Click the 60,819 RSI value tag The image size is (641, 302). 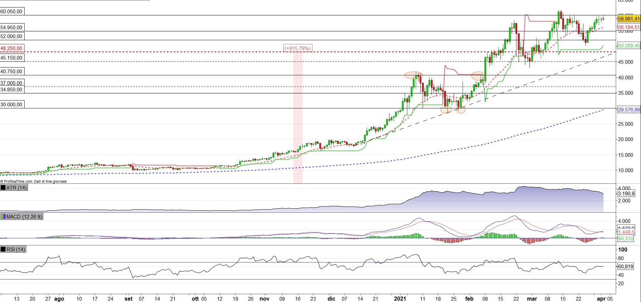tap(626, 267)
